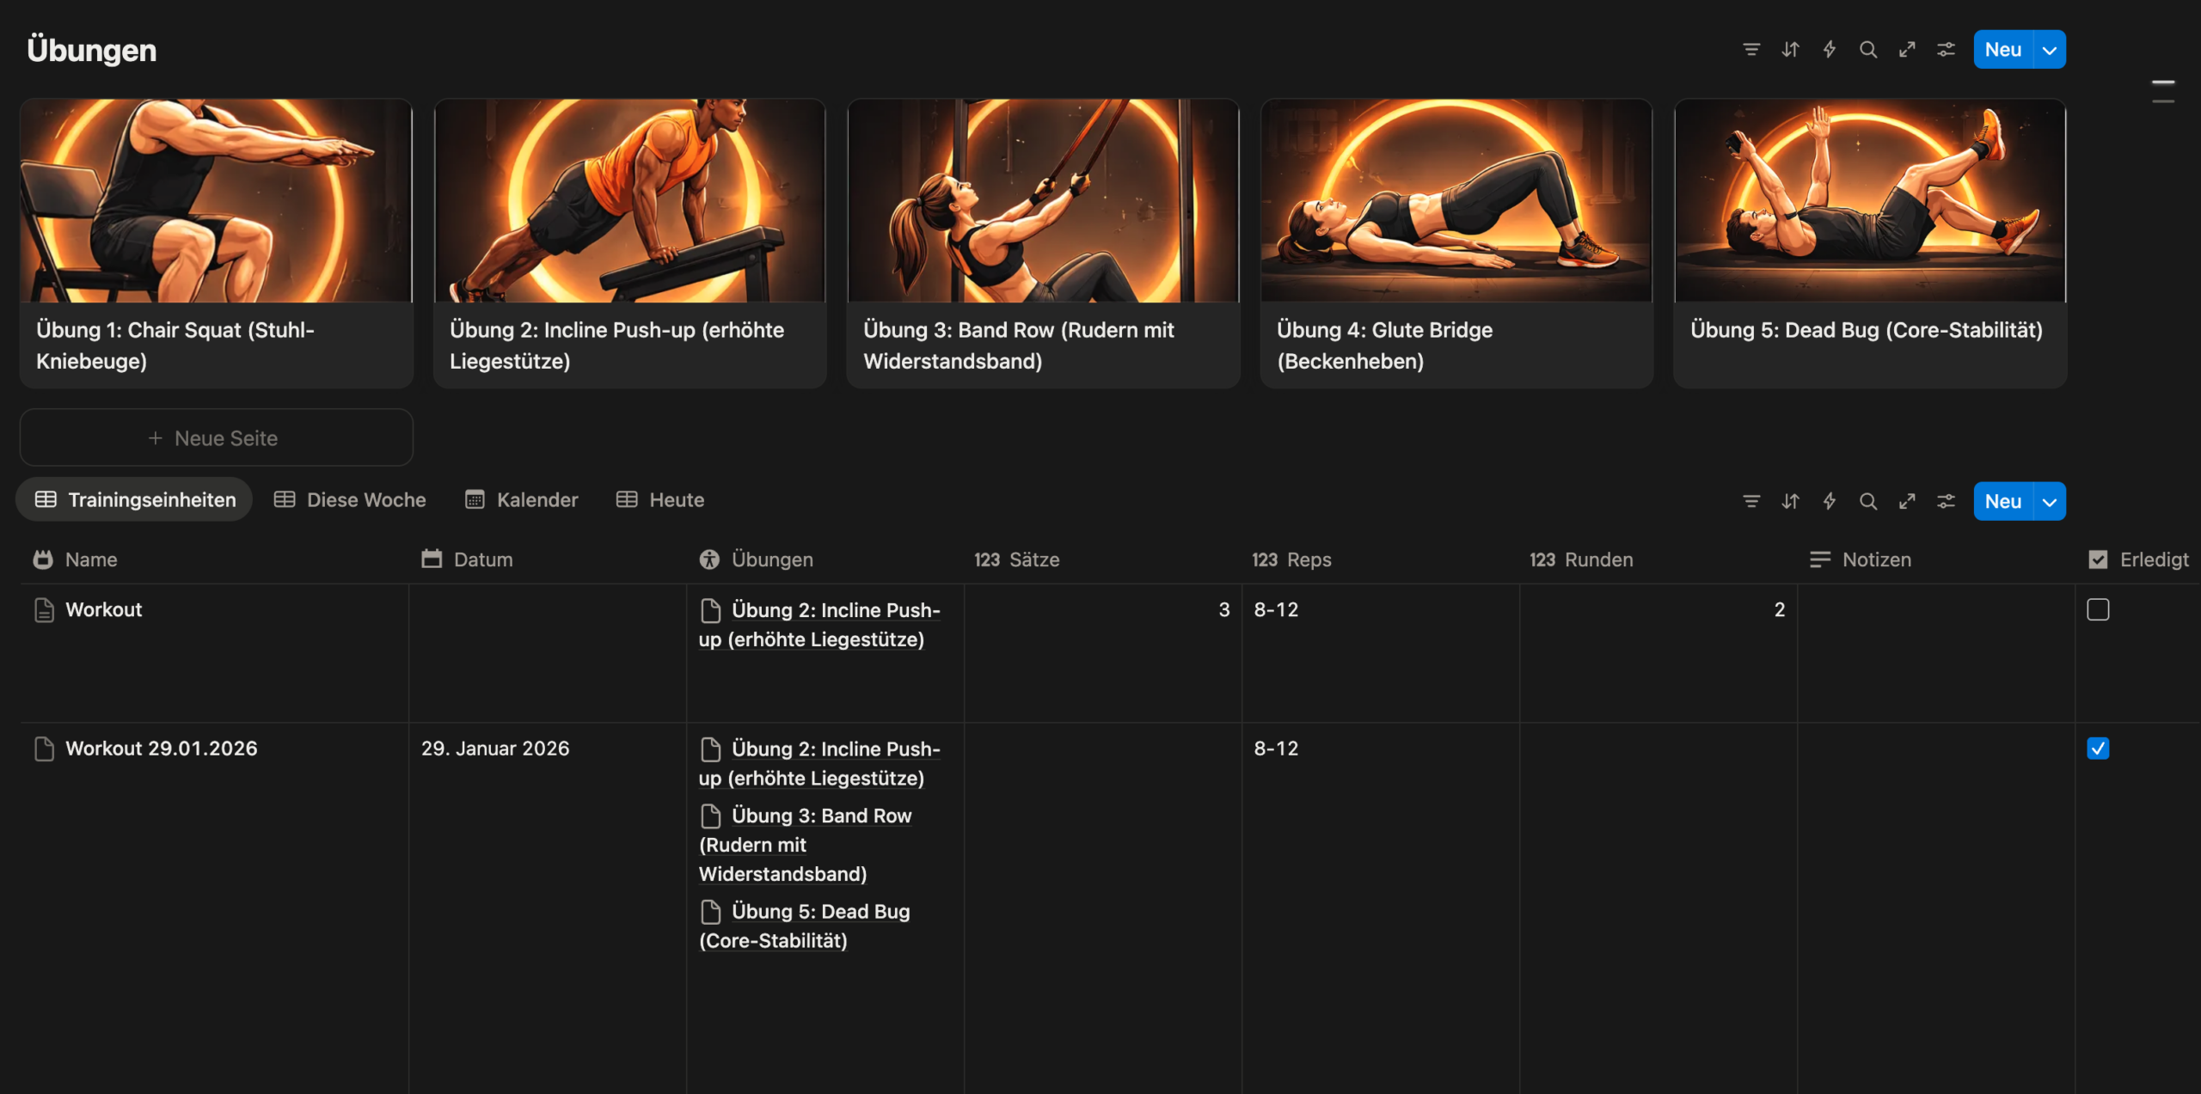Uncheck Erledigt for Workout 29.01.2026
2201x1094 pixels.
coord(2098,749)
